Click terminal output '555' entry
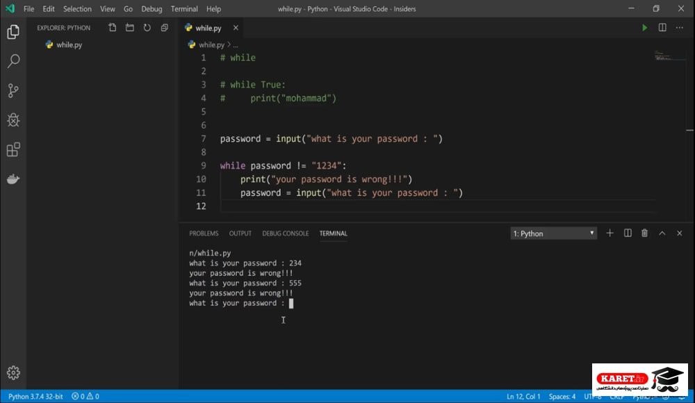 coord(295,283)
